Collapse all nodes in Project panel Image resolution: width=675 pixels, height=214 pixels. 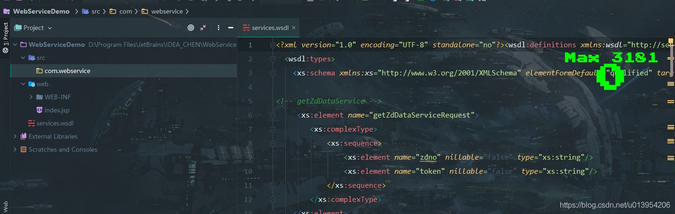[x=203, y=28]
